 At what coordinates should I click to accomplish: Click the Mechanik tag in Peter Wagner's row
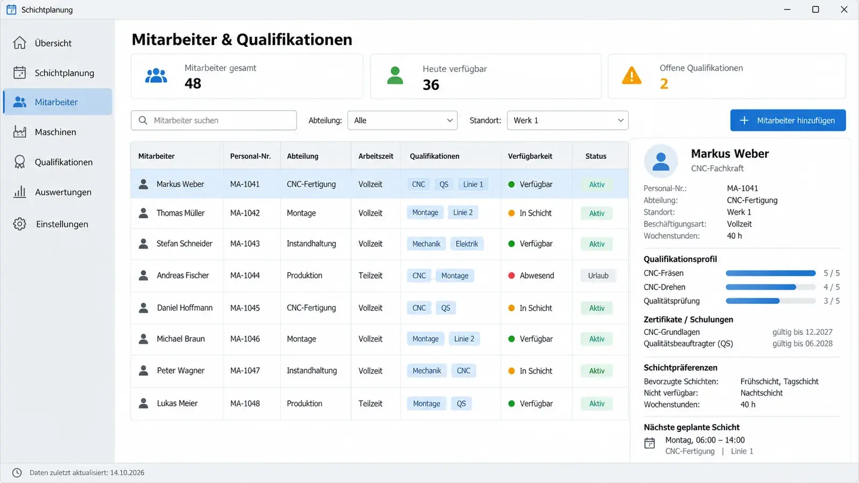427,370
